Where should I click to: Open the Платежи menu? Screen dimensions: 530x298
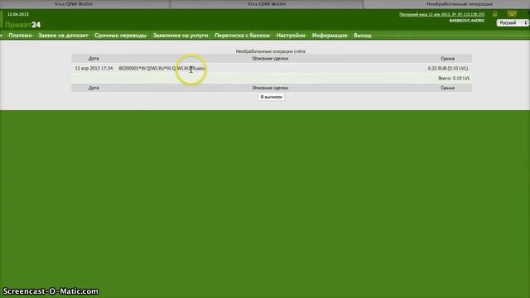tap(20, 36)
